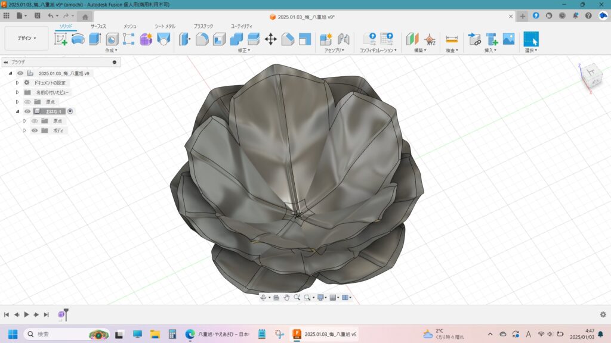The height and width of the screenshot is (343, 611).
Task: Select the Move/Copy arrows tool
Action: click(270, 39)
